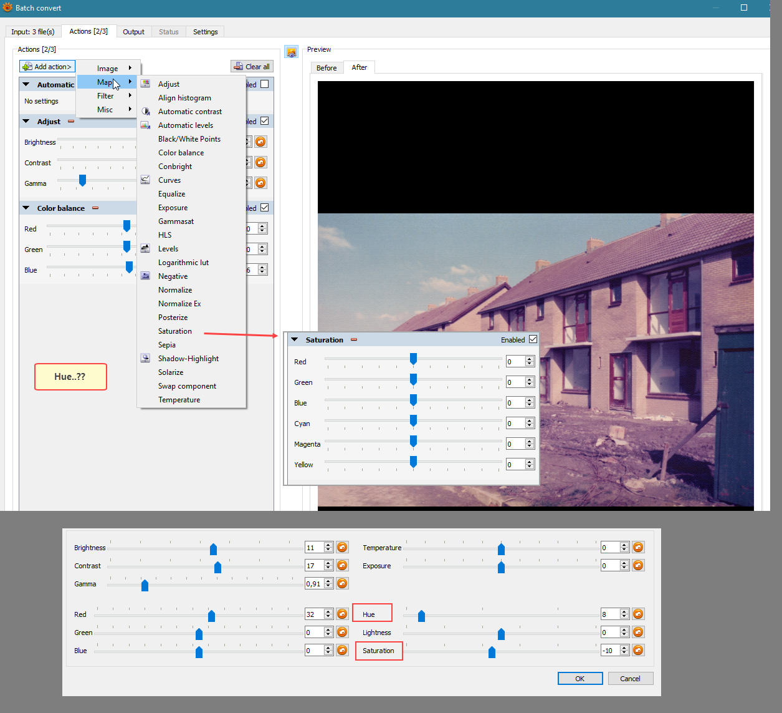Toggle the Enabled checkbox in Saturation panel
The image size is (782, 713).
[533, 339]
